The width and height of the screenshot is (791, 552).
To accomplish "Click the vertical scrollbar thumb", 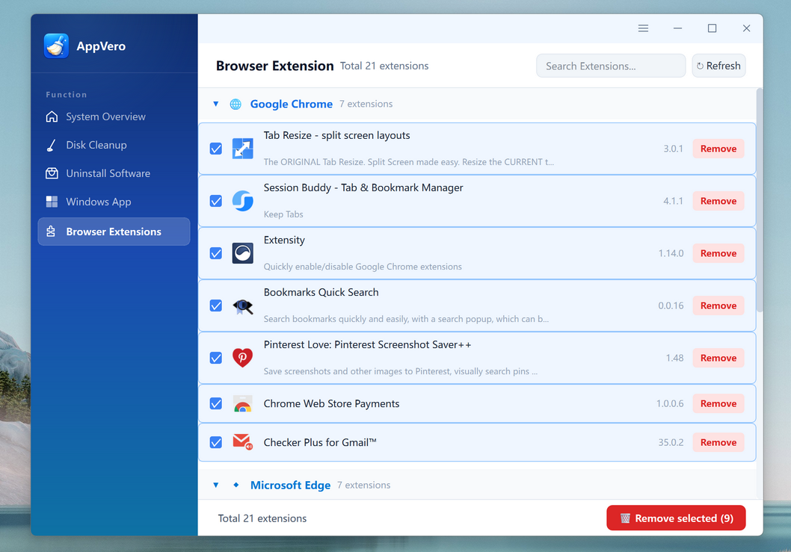I will [x=759, y=201].
